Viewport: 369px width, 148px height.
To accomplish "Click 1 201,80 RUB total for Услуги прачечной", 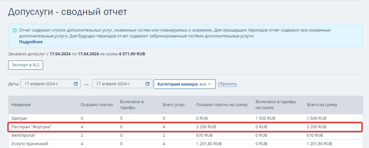I will (319, 144).
